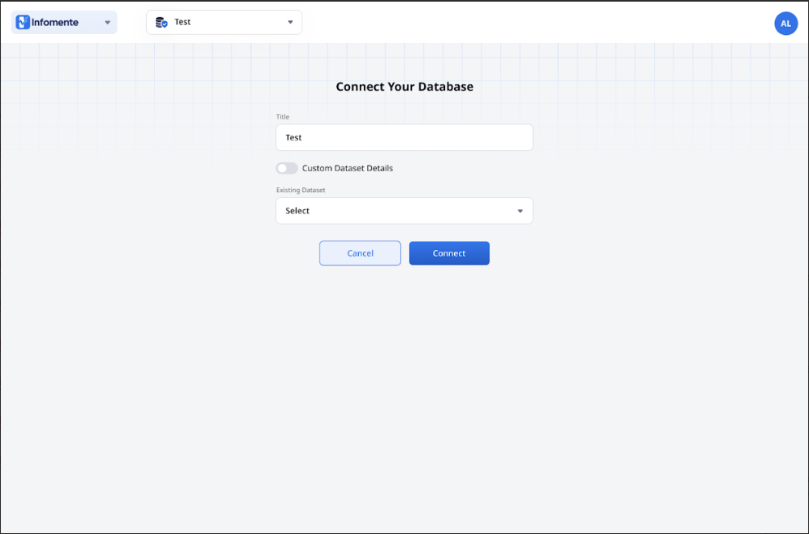Viewport: 809px width, 534px height.
Task: Click the 'Title' field label
Action: (283, 118)
